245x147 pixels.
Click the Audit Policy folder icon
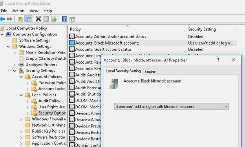pyautogui.click(x=34, y=101)
